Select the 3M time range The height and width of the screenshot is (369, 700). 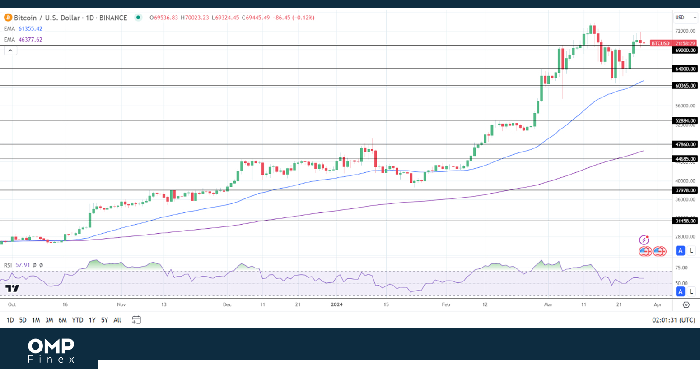49,320
